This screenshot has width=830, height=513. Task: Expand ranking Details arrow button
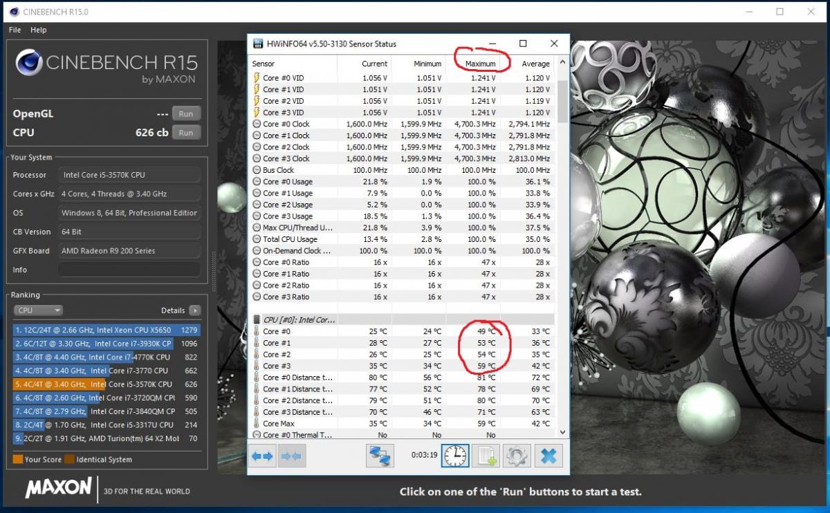click(x=195, y=310)
